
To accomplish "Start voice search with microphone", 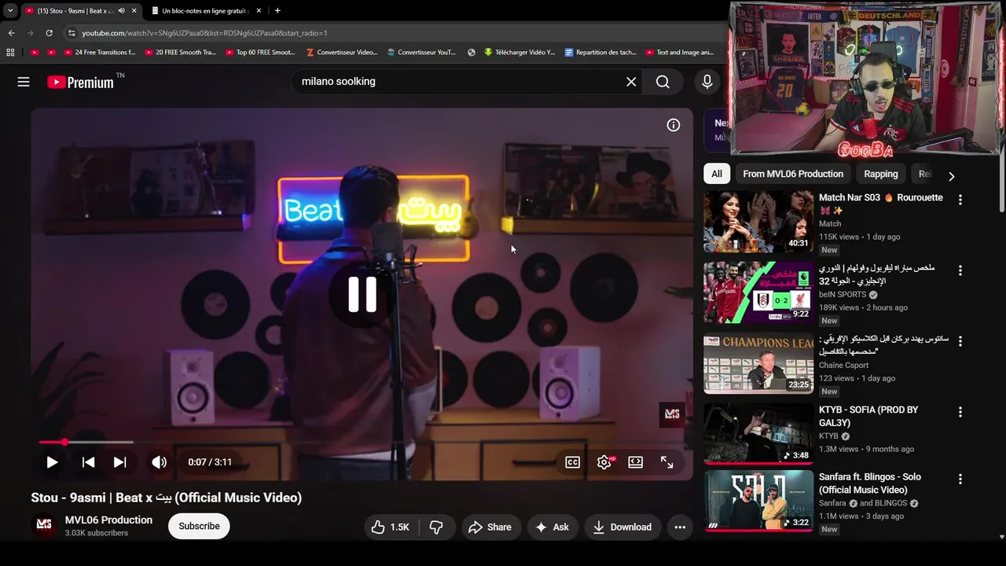I will pos(707,82).
